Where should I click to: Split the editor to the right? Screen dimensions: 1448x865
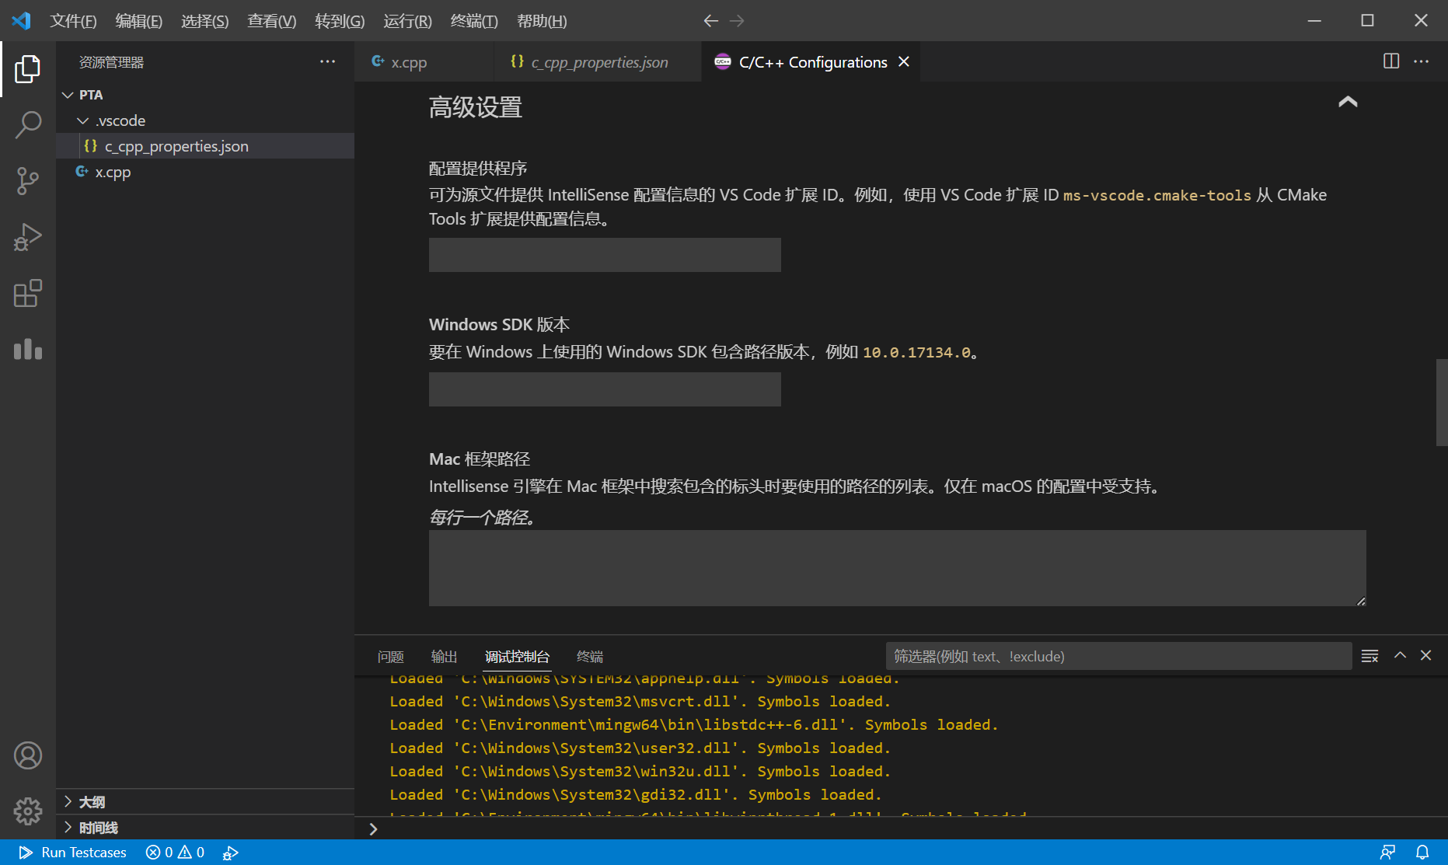(1391, 61)
